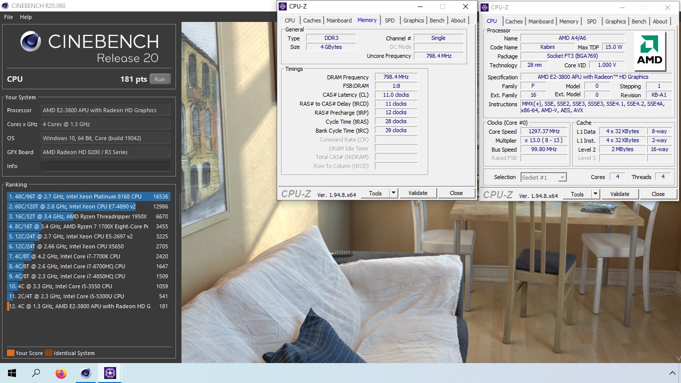
Task: Click the large Cinebench sphere logo
Action: pyautogui.click(x=31, y=41)
